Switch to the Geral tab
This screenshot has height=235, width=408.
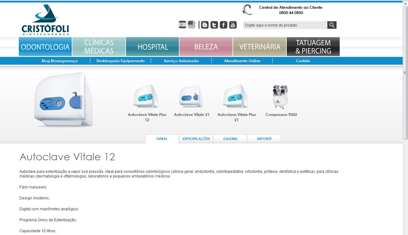click(x=162, y=139)
